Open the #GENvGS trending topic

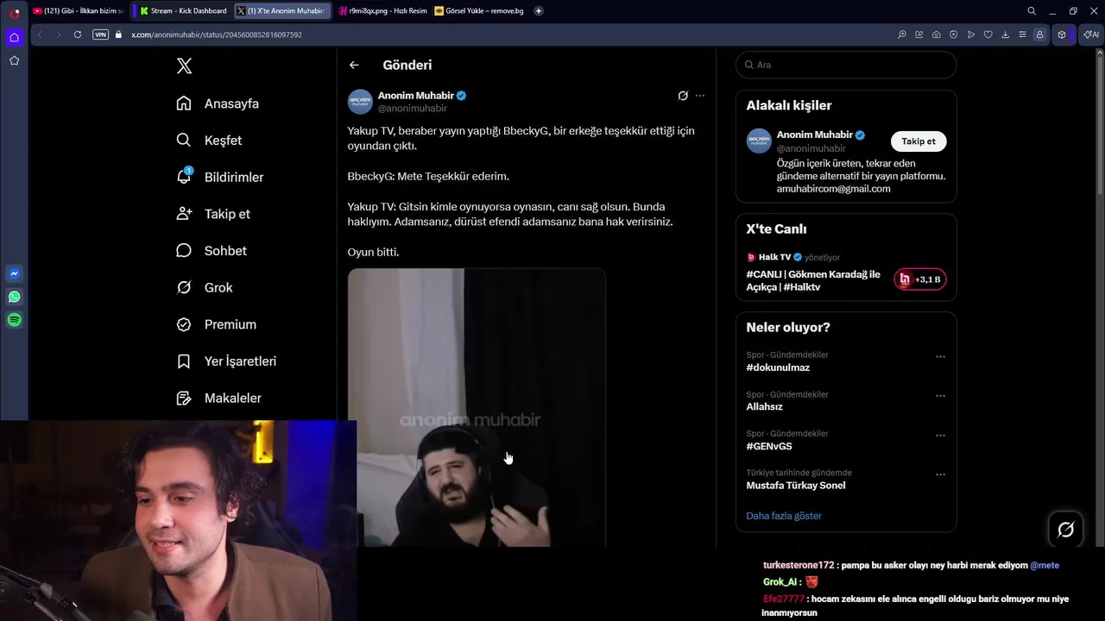tap(769, 446)
